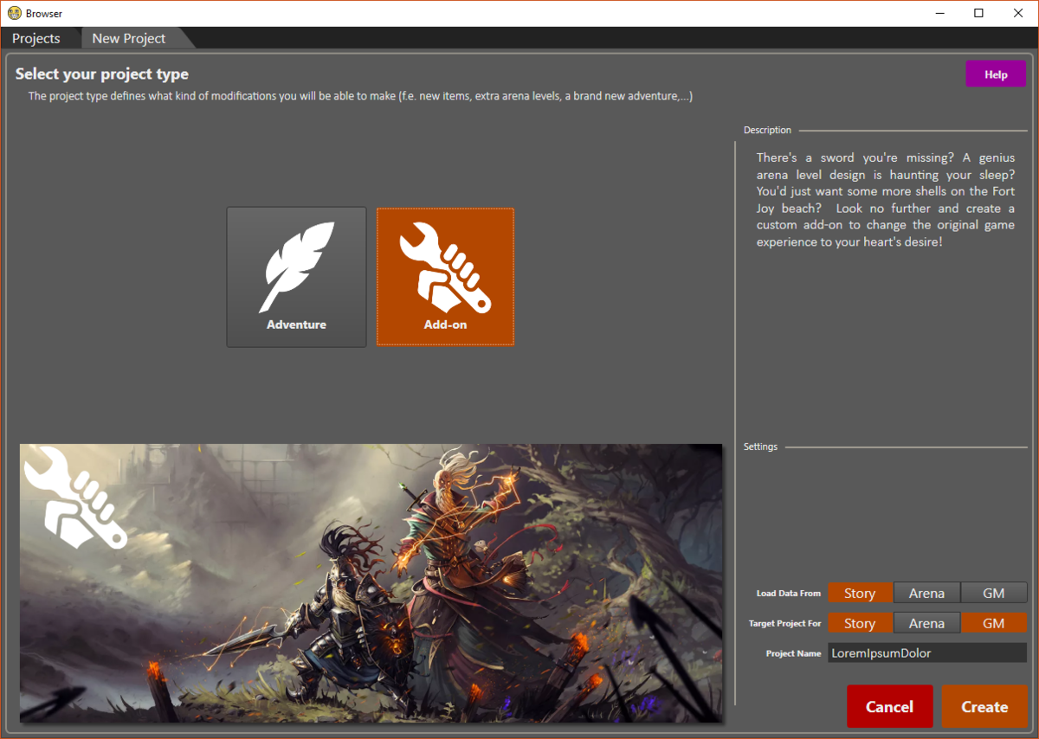Choose the Adventure tile for a new campaign
Image resolution: width=1039 pixels, height=739 pixels.
[x=296, y=277]
